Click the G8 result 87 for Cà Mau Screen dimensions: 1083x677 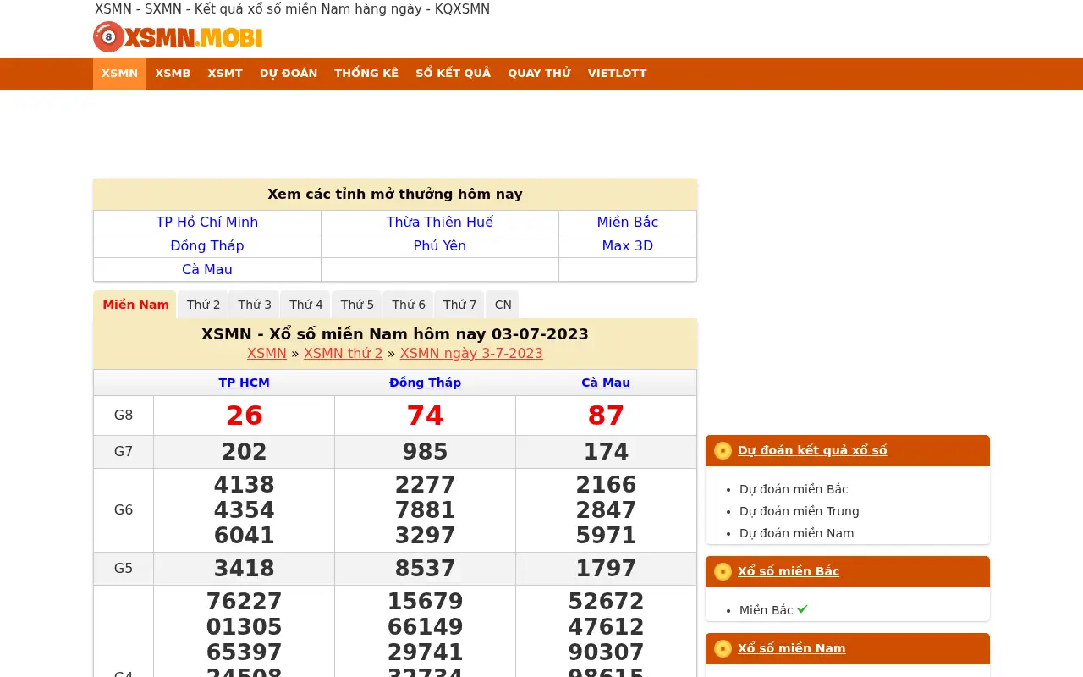click(606, 416)
